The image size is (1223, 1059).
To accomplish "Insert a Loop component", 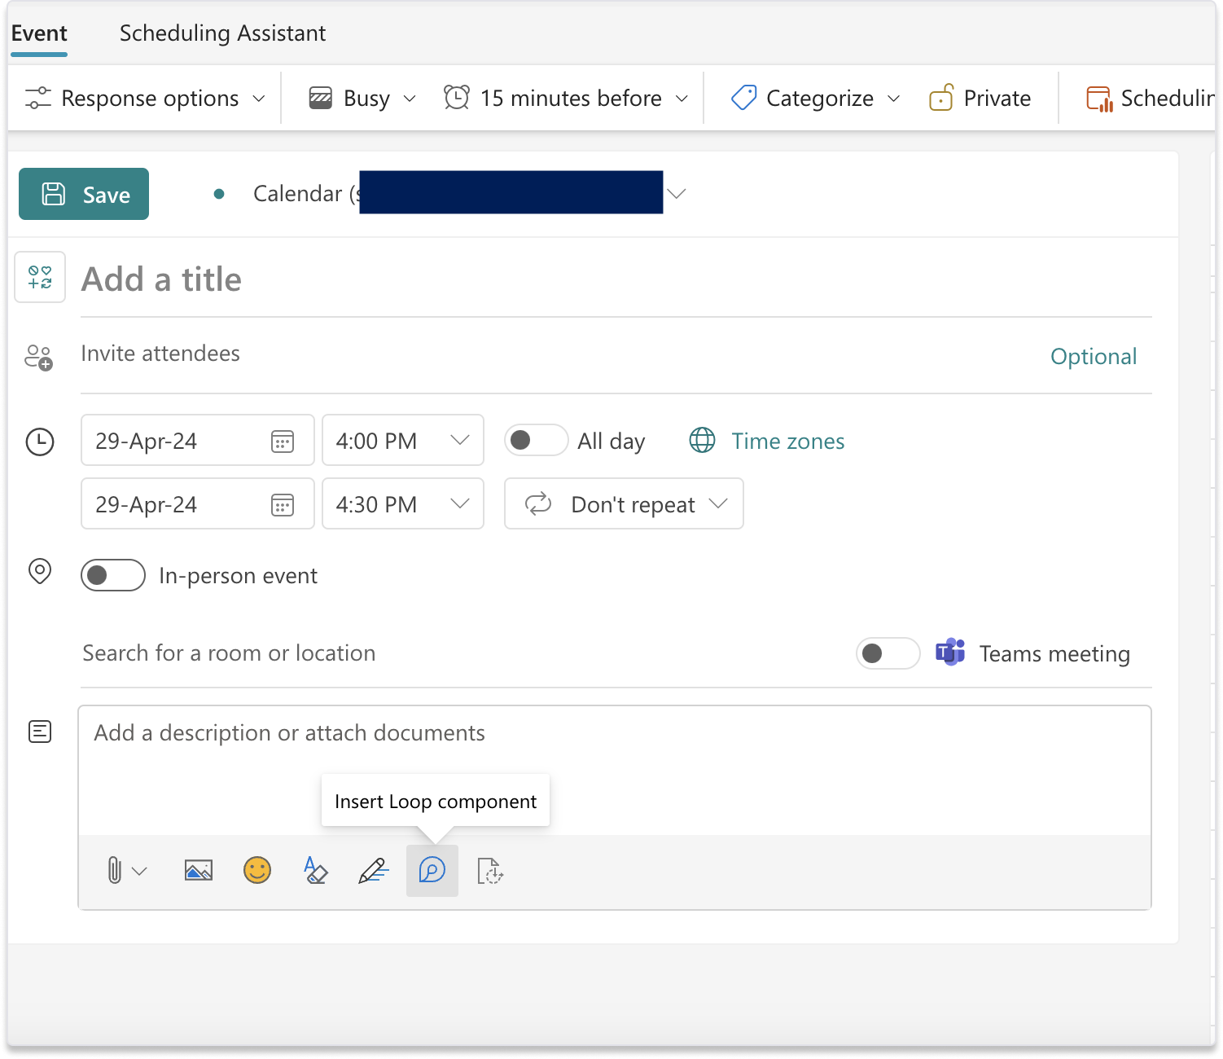I will coord(432,871).
